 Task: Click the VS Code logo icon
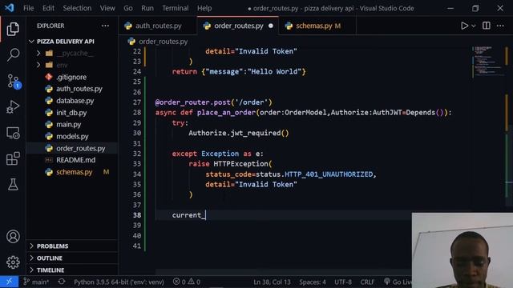(x=9, y=8)
